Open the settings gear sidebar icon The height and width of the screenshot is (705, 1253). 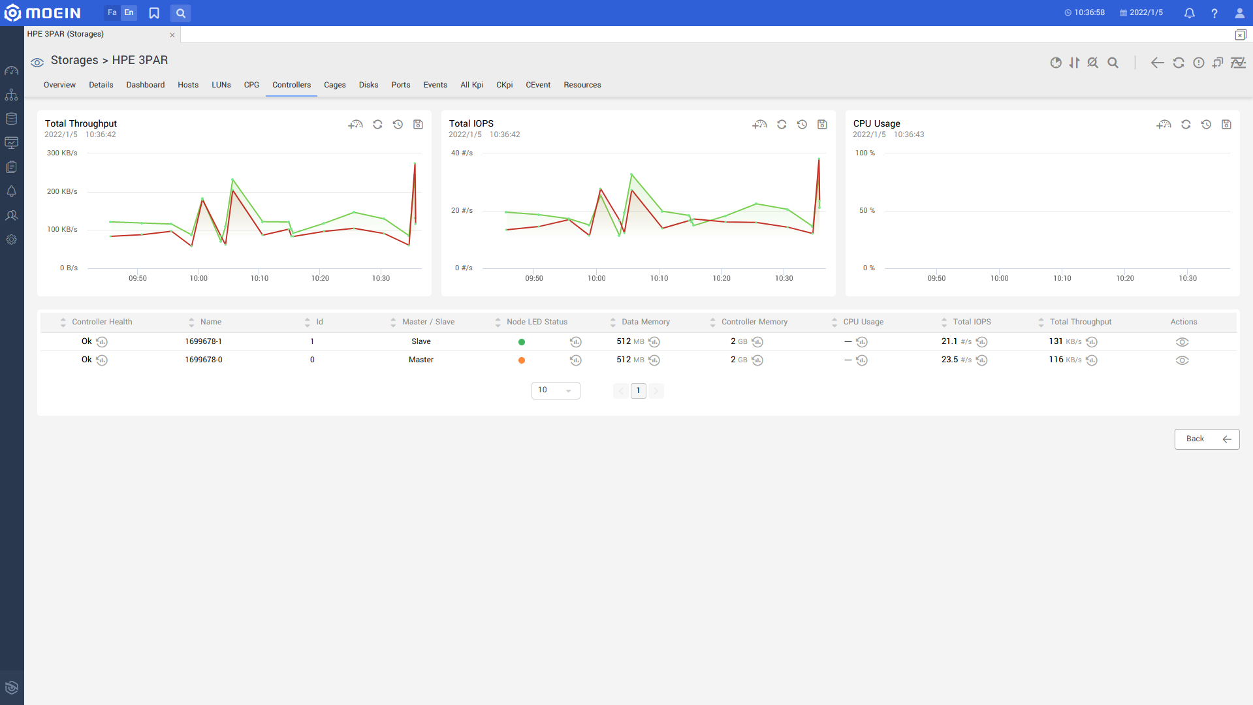[x=11, y=240]
